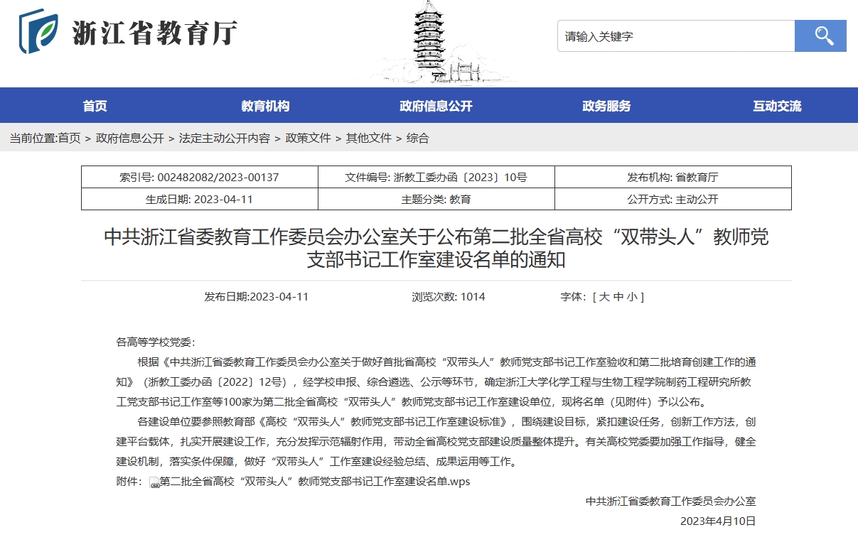Open 政策文件 breadcrumb link

308,139
